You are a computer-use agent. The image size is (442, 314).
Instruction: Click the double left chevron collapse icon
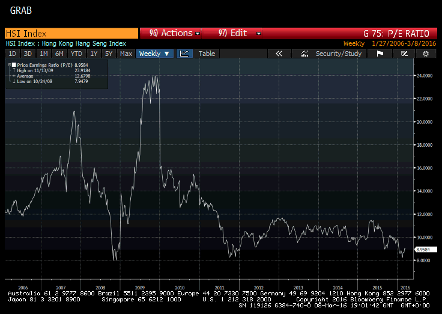[279, 54]
